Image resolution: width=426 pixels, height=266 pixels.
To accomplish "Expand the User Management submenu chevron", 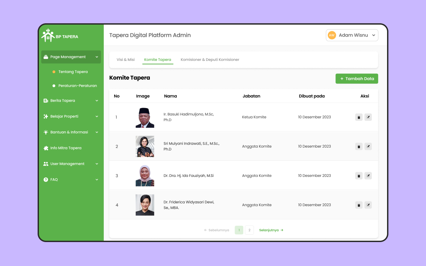I will (97, 164).
